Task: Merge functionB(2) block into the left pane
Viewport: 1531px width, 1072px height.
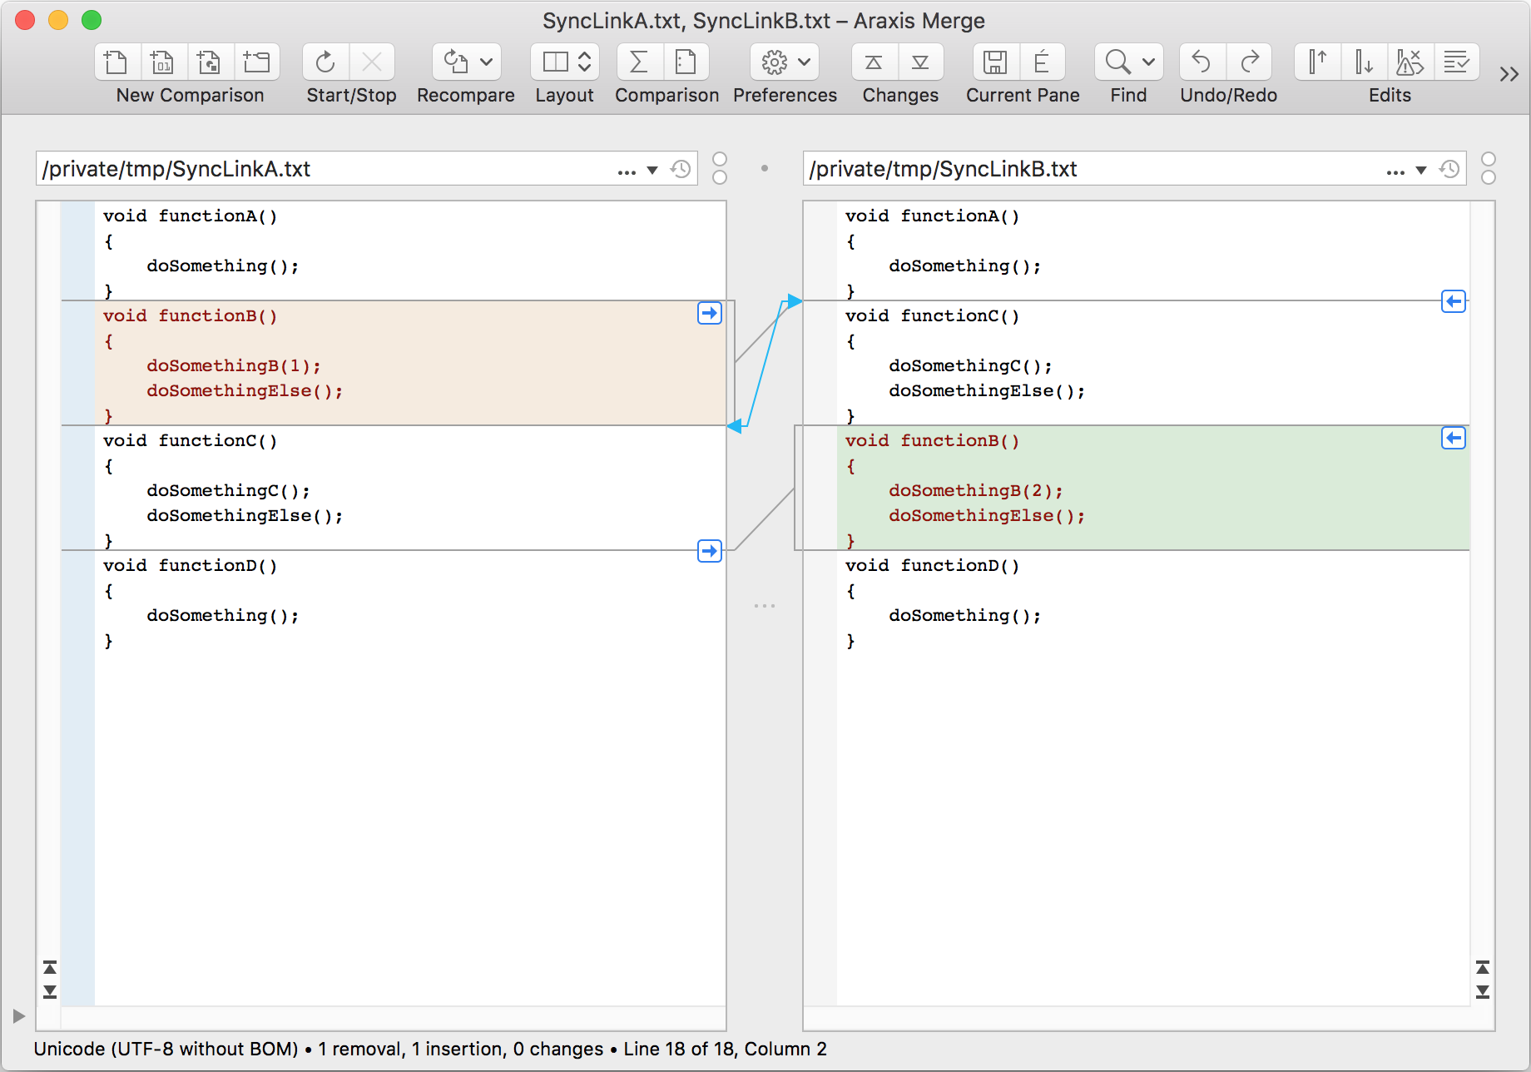Action: (1454, 438)
